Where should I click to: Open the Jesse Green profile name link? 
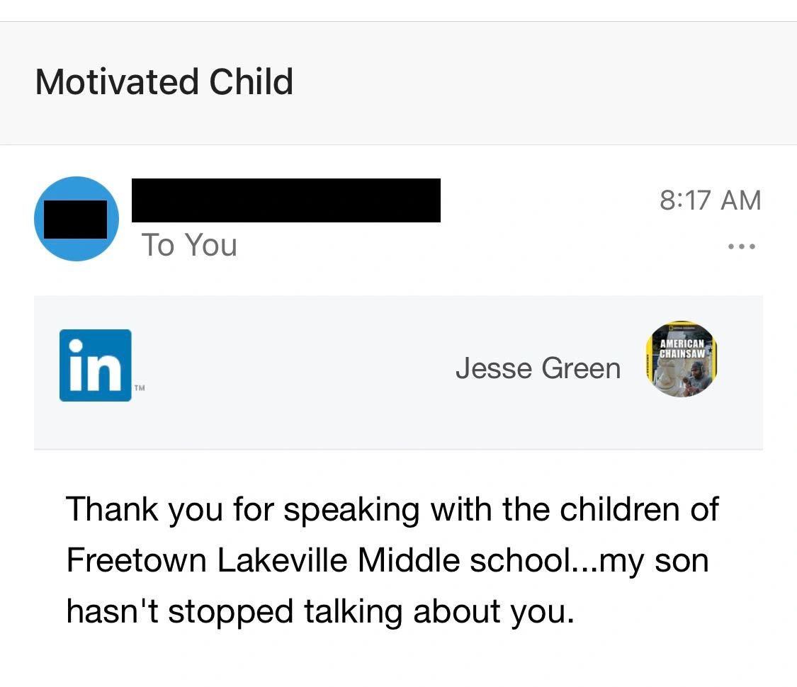(538, 368)
